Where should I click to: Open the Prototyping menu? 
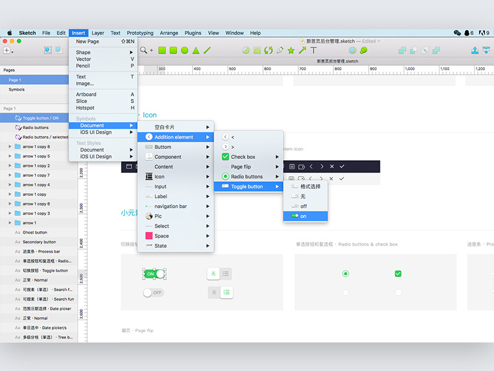click(x=140, y=33)
